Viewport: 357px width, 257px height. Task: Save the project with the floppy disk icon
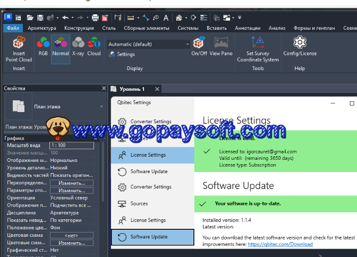(x=40, y=18)
